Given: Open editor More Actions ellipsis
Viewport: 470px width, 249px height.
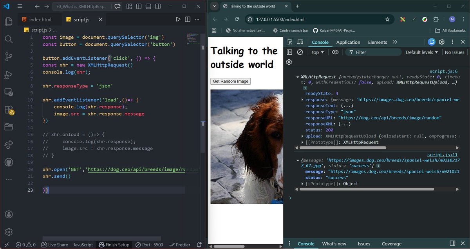Looking at the screenshot, I should click(x=197, y=19).
